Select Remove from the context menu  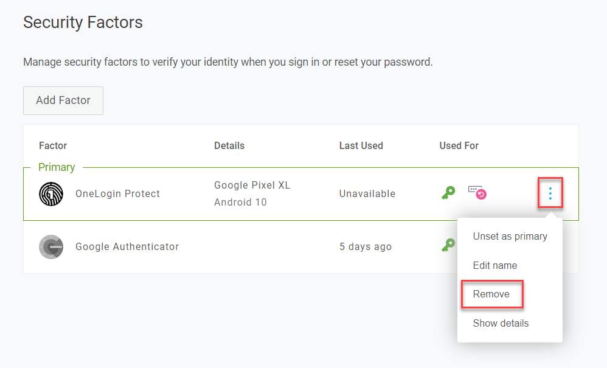click(491, 294)
